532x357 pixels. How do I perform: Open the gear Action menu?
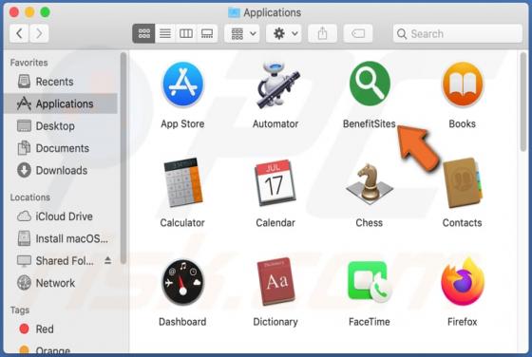[x=284, y=33]
